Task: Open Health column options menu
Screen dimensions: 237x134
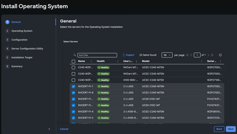Action: 118,61
